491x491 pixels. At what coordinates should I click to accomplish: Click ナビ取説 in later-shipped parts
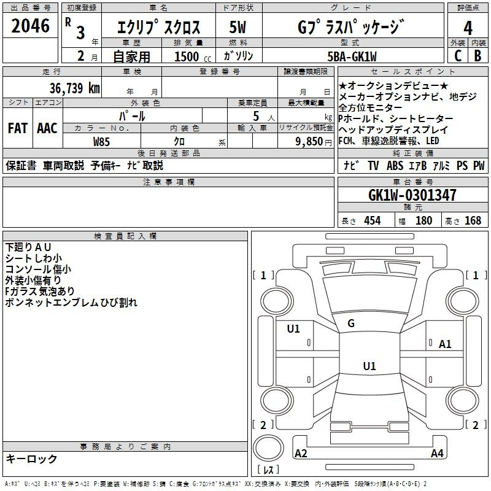(145, 165)
